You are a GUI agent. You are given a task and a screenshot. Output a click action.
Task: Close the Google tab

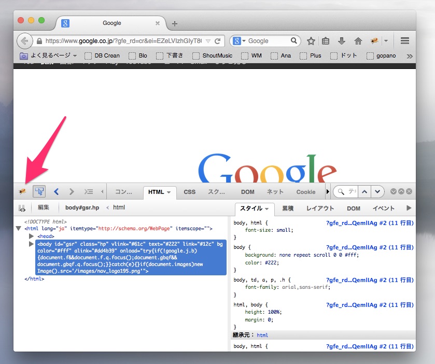tap(157, 23)
